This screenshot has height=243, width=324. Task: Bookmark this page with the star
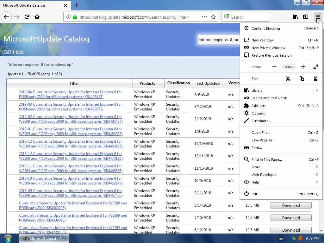pos(213,17)
